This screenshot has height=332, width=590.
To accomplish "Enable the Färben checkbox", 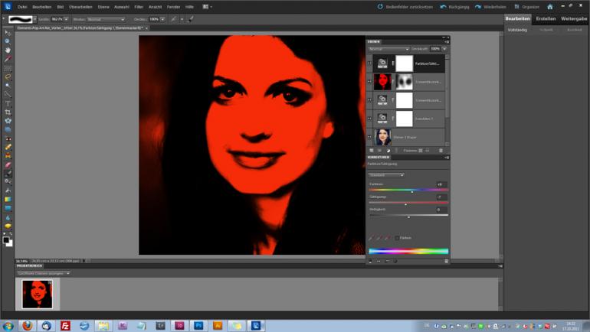I will click(397, 238).
